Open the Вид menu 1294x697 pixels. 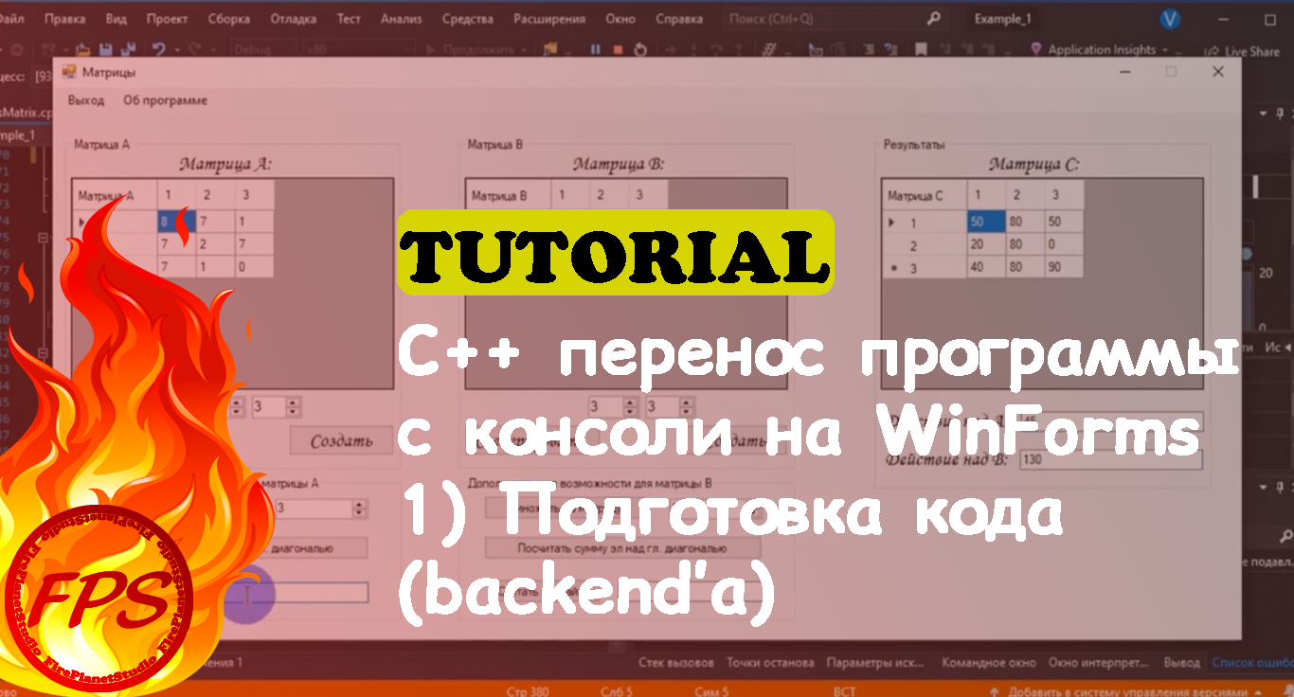117,18
